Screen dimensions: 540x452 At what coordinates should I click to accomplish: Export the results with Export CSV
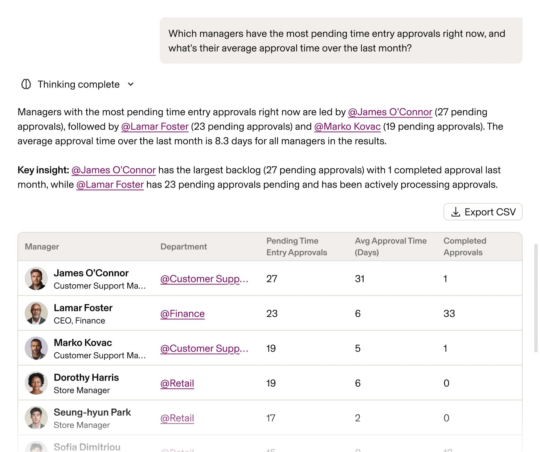[x=483, y=211]
